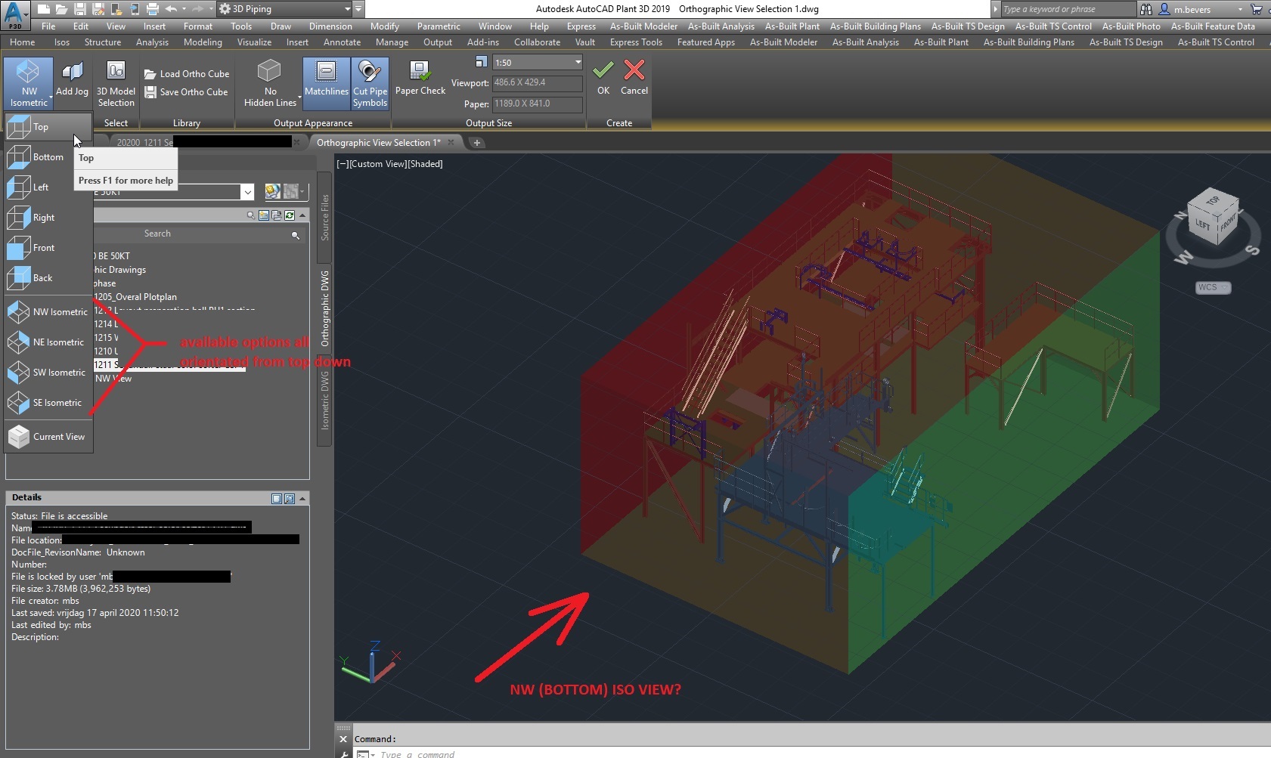Open 3D Model Selection
The height and width of the screenshot is (758, 1271).
[116, 83]
